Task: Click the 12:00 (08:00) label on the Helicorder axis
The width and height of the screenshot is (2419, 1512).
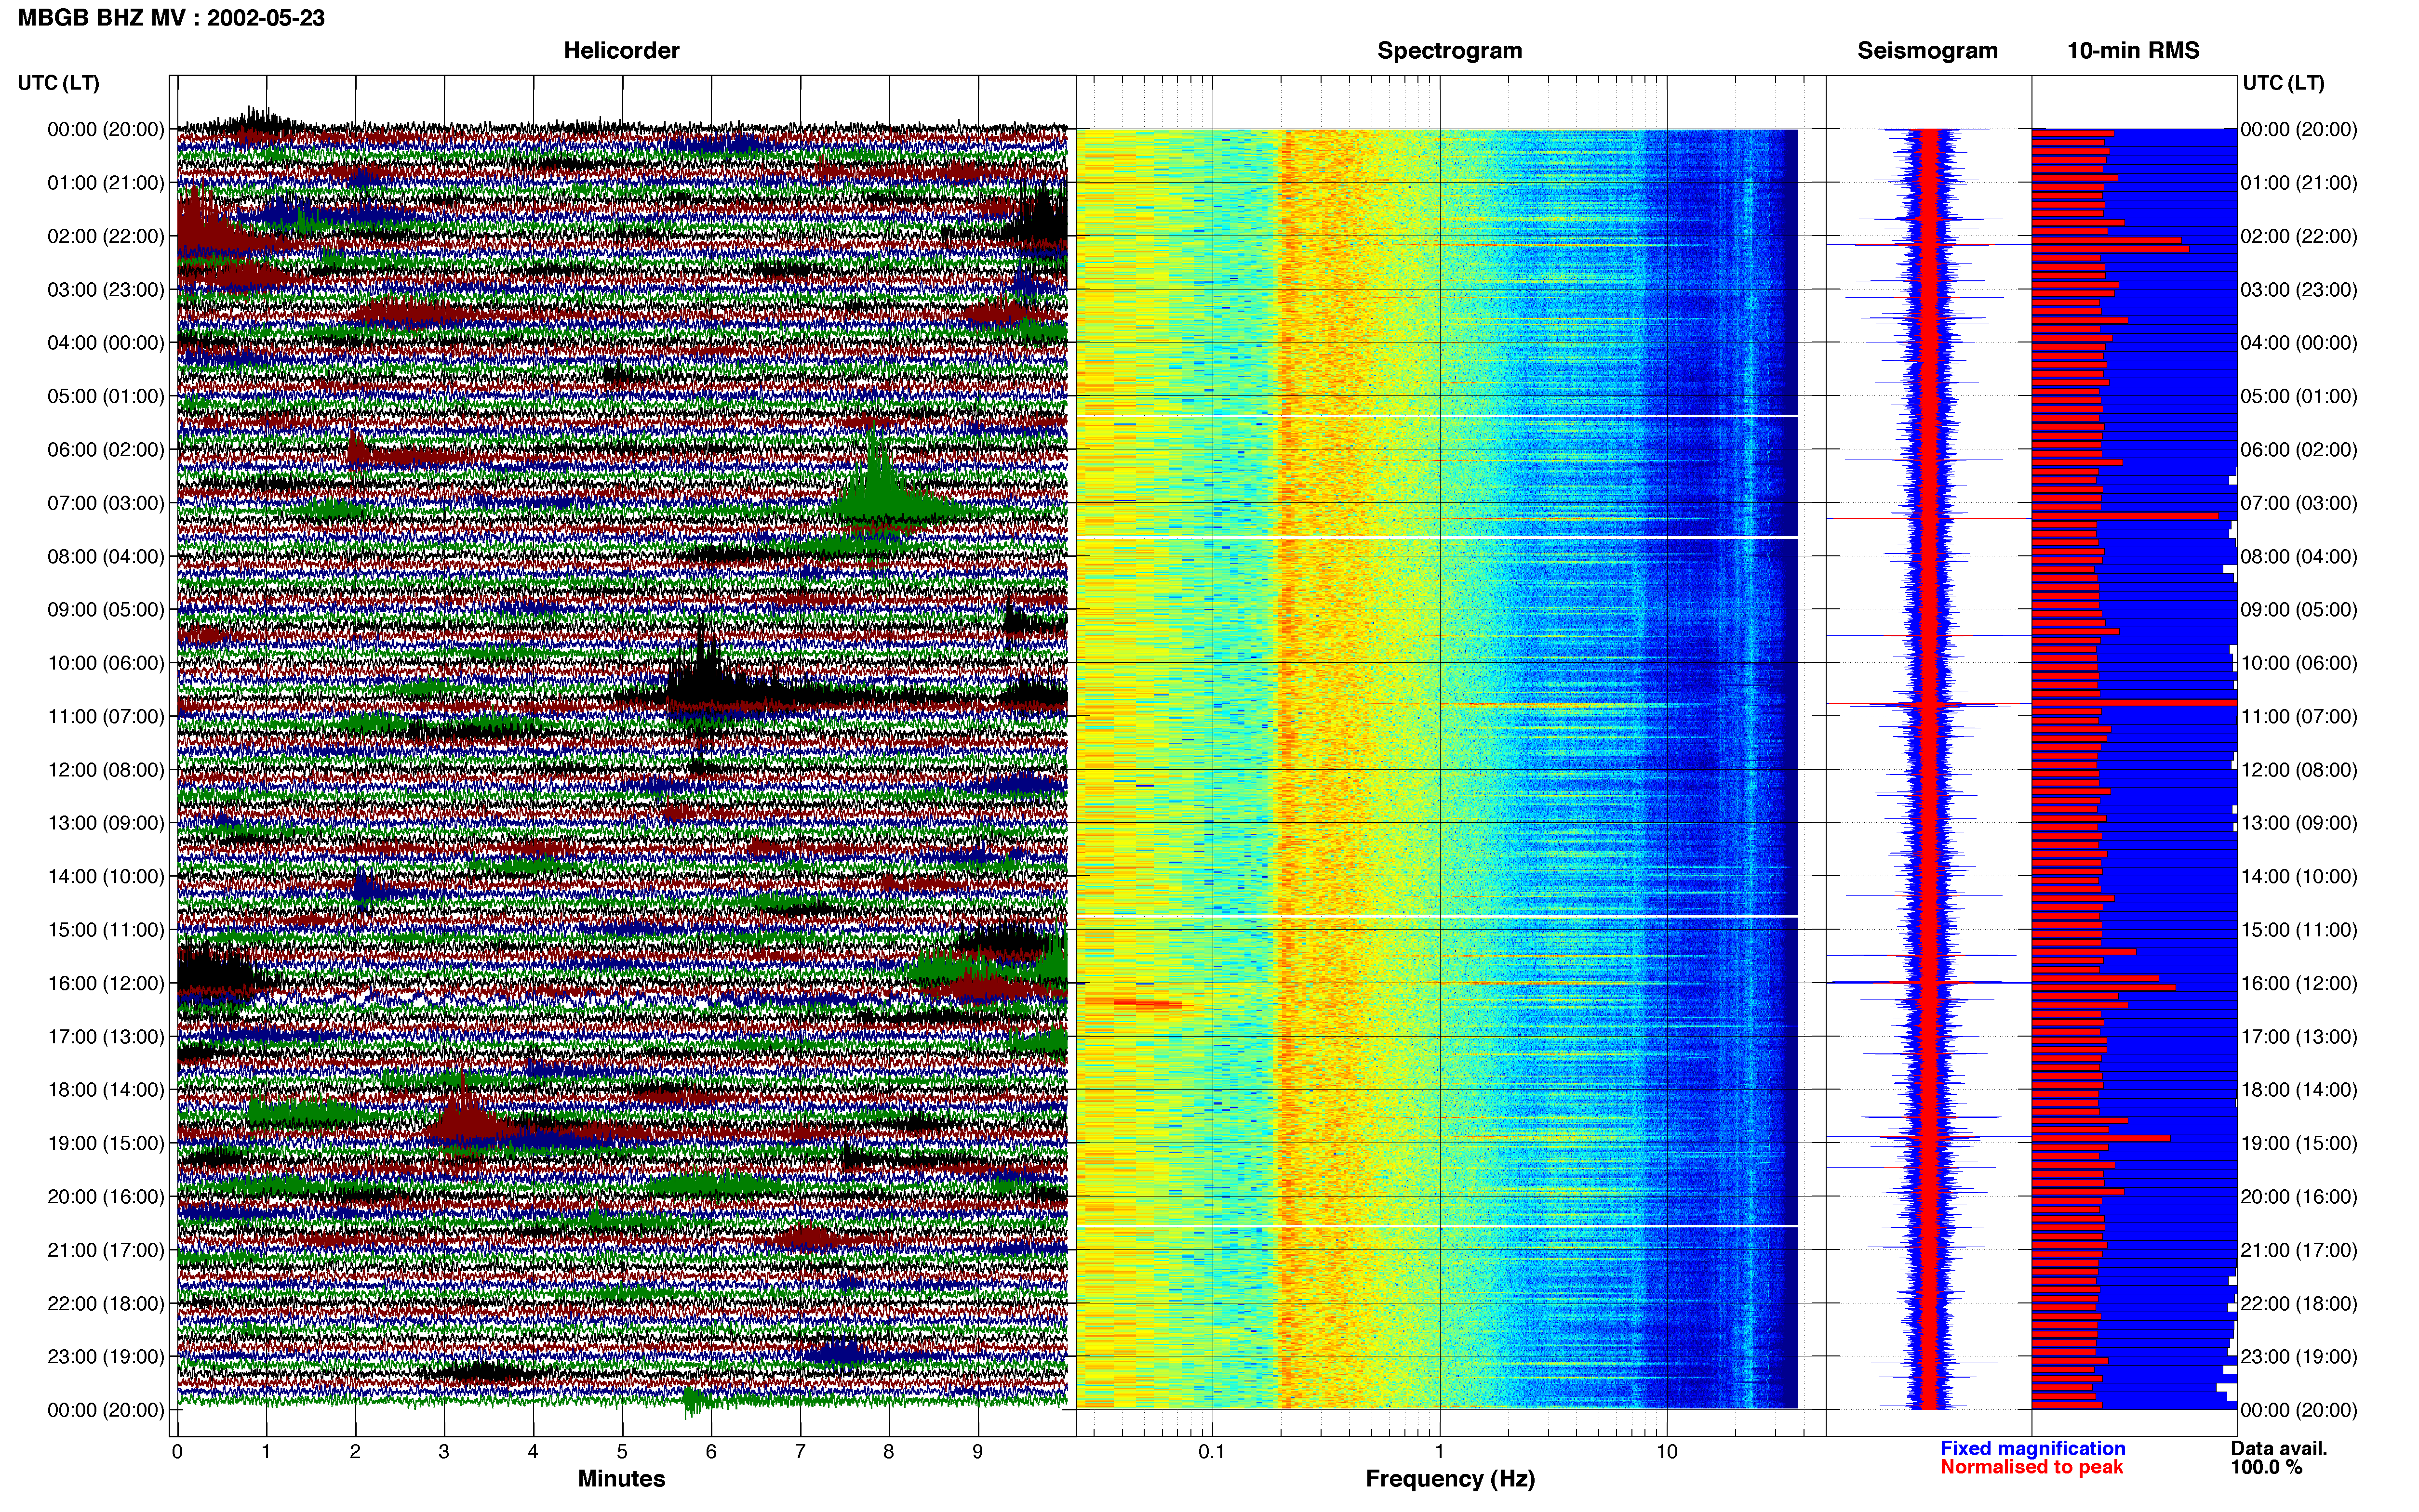Action: [106, 770]
